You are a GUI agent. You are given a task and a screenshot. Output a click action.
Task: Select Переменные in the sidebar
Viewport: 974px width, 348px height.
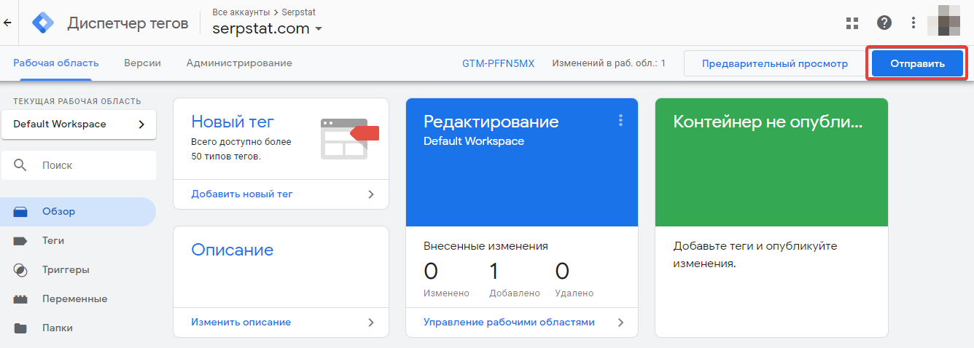[x=78, y=299]
